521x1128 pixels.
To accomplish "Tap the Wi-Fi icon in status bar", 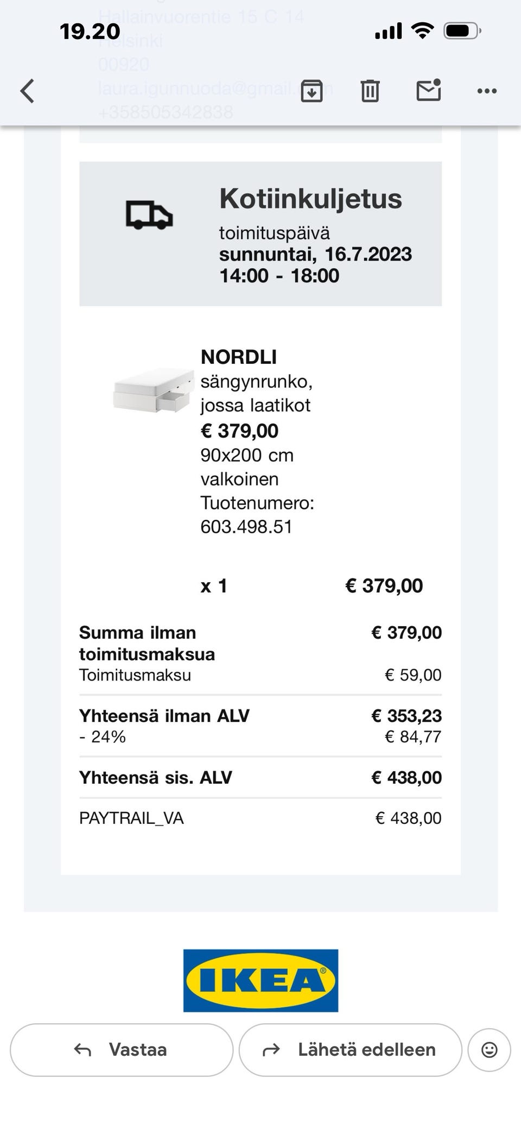I will (422, 30).
